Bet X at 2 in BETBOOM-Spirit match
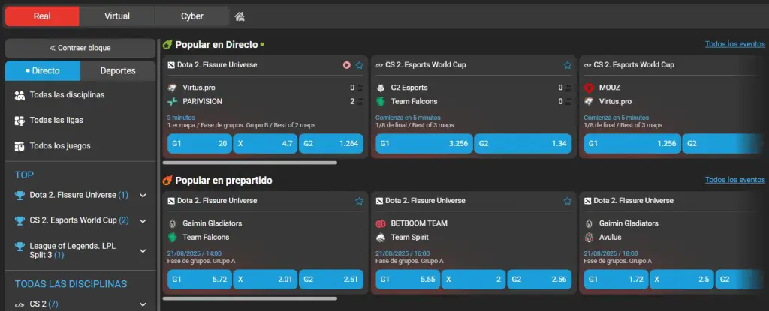769x311 pixels. pyautogui.click(x=474, y=280)
